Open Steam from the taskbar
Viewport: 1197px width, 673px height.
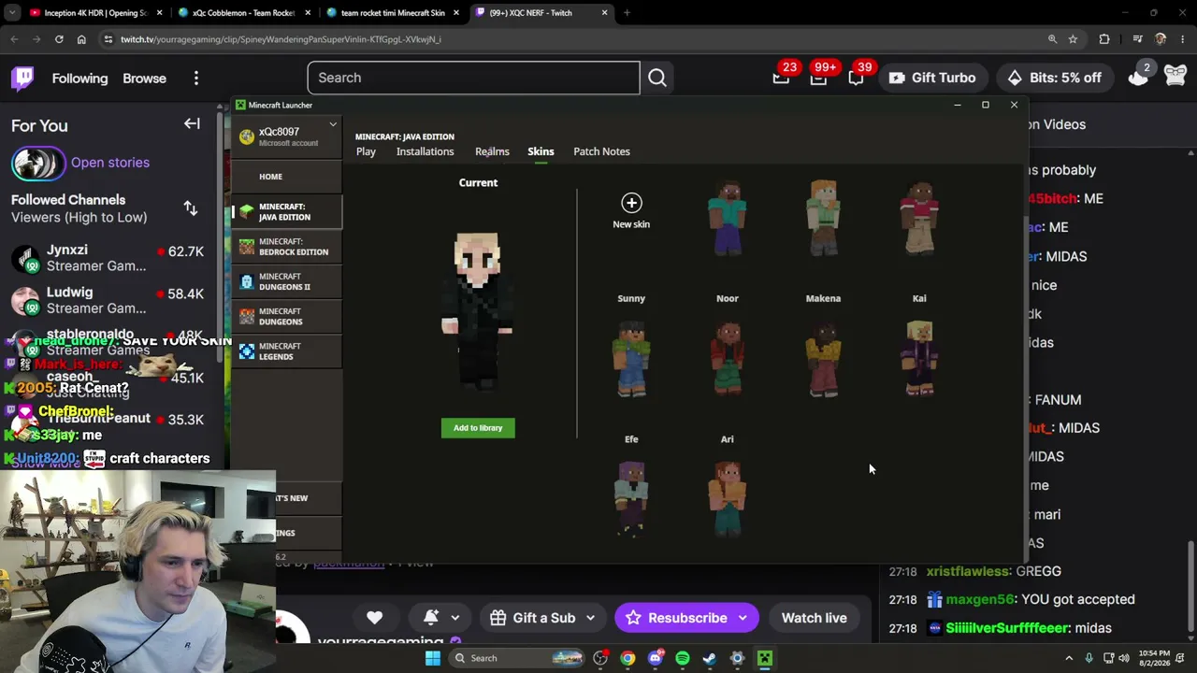(x=709, y=658)
